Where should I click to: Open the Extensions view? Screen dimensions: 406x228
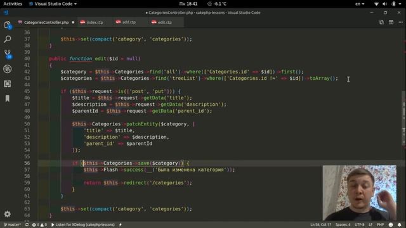(7, 84)
